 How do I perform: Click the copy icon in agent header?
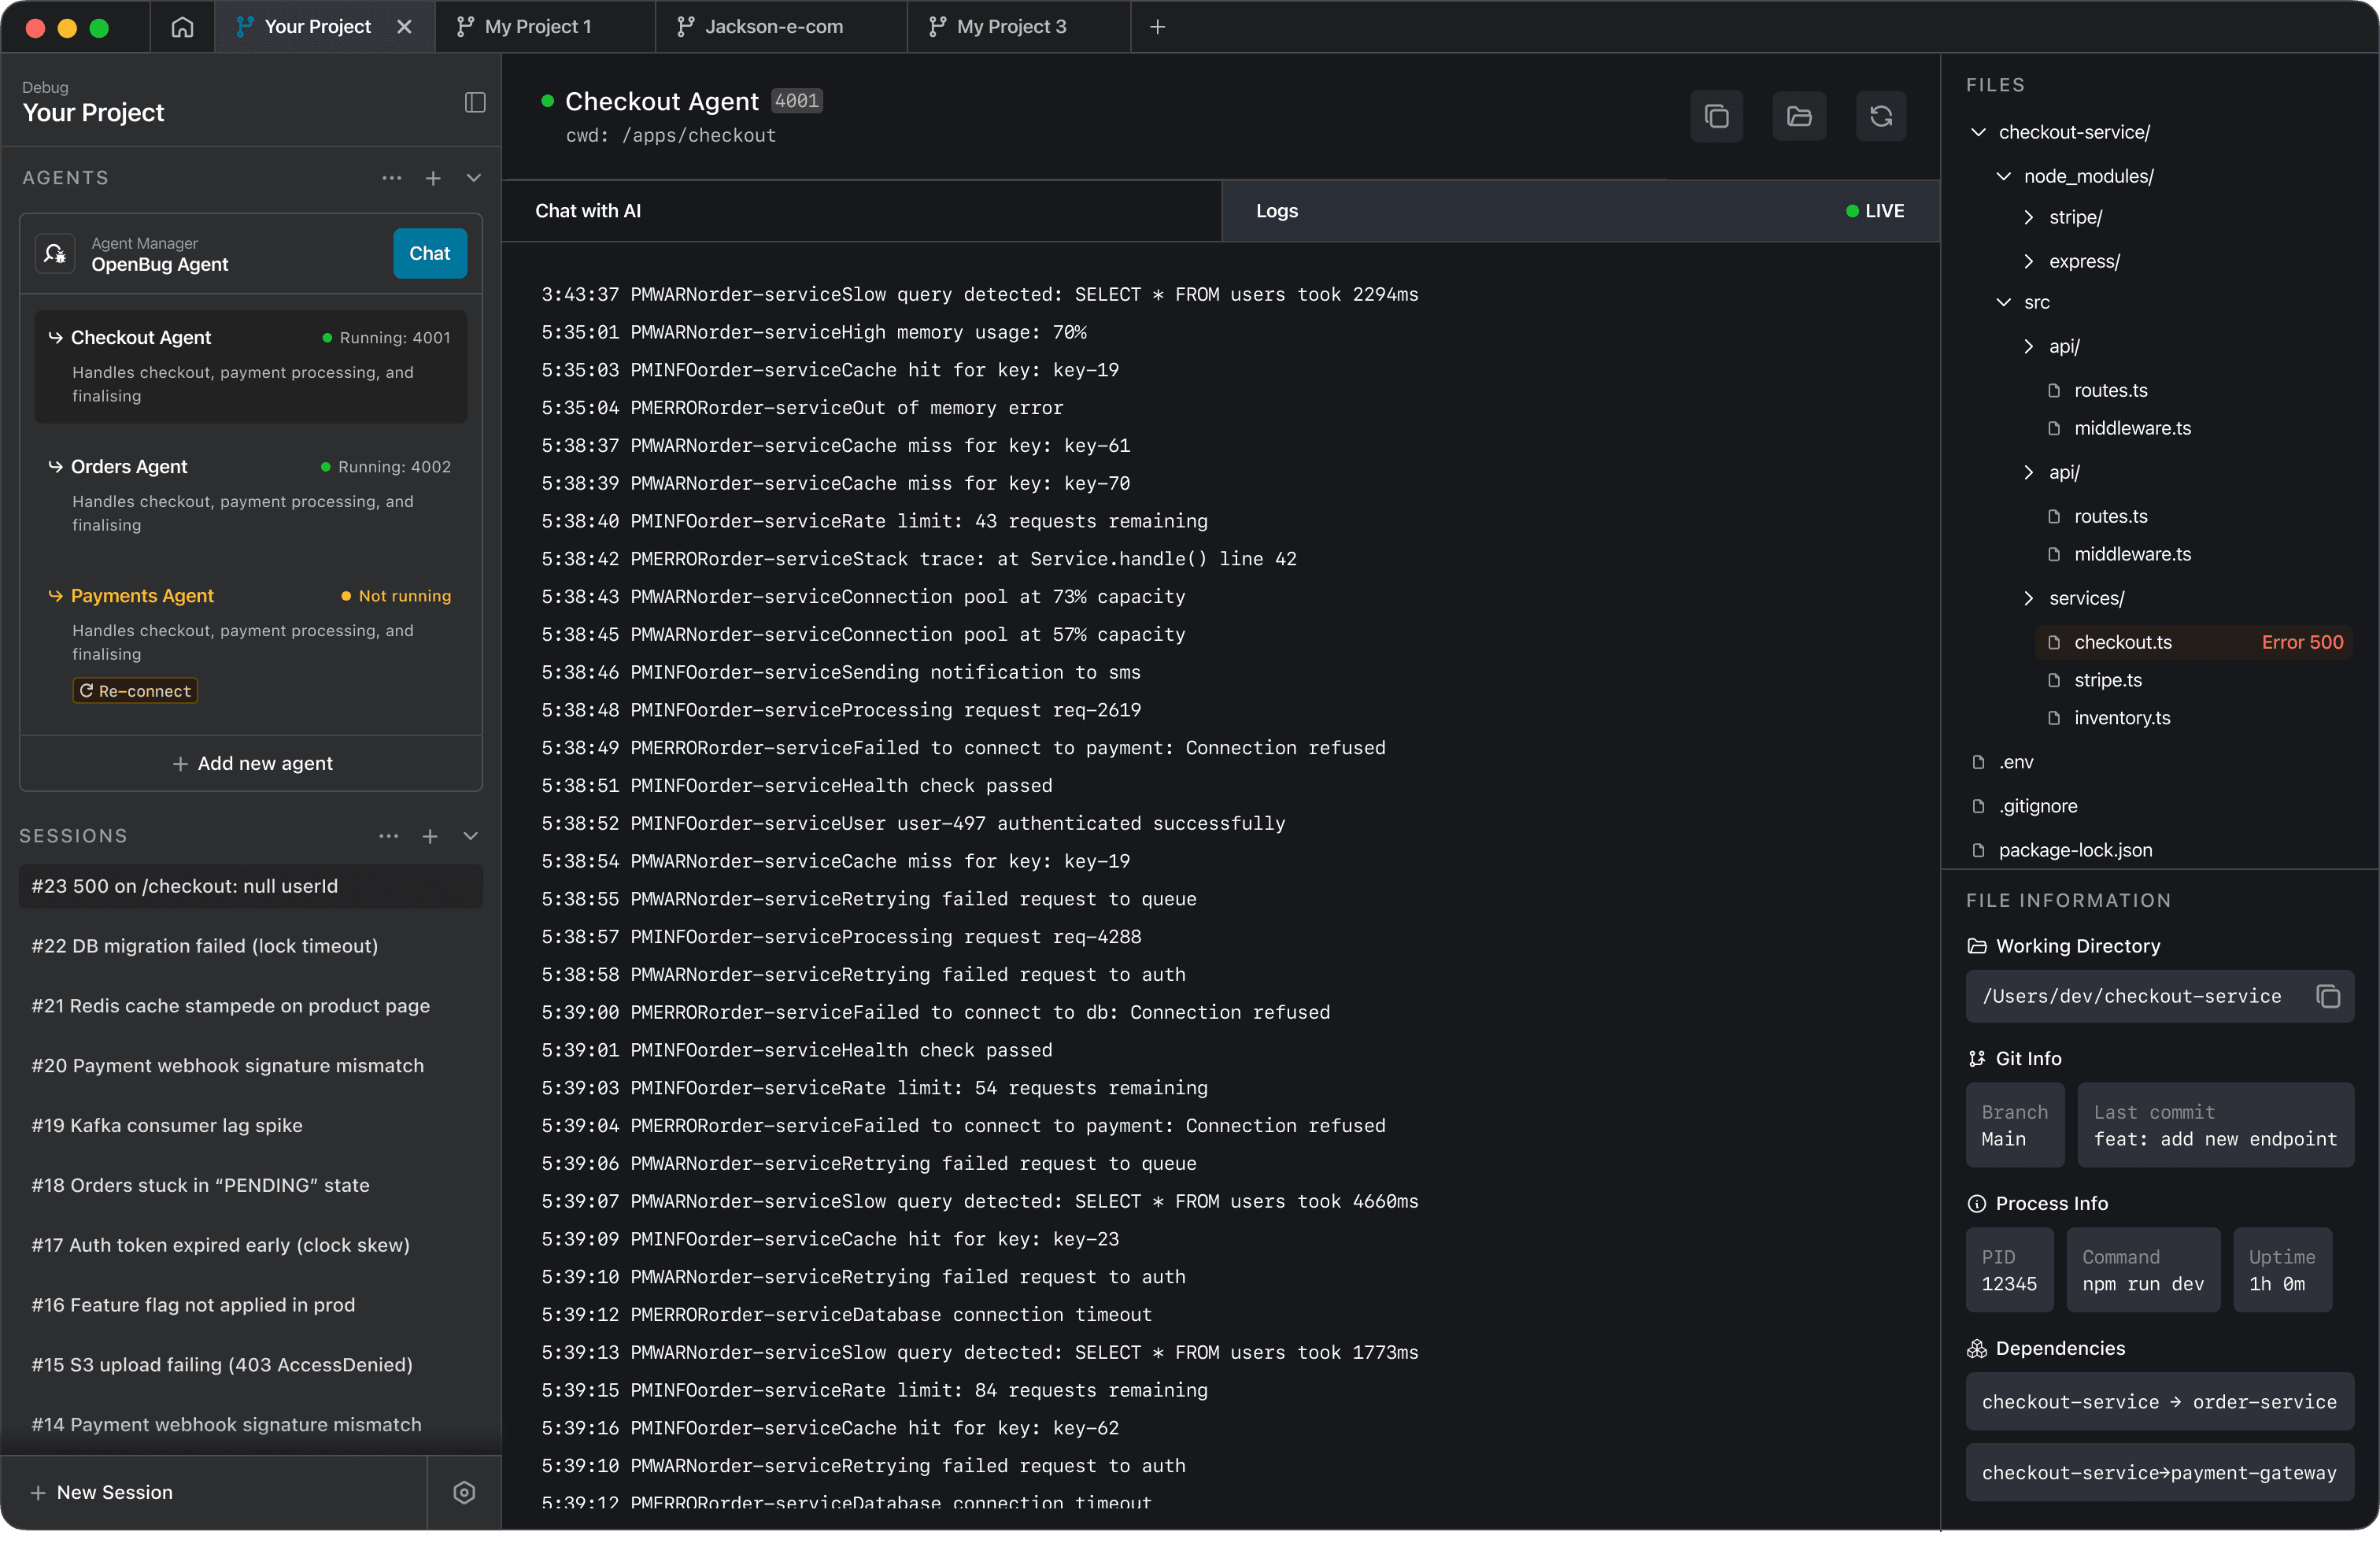point(1716,117)
